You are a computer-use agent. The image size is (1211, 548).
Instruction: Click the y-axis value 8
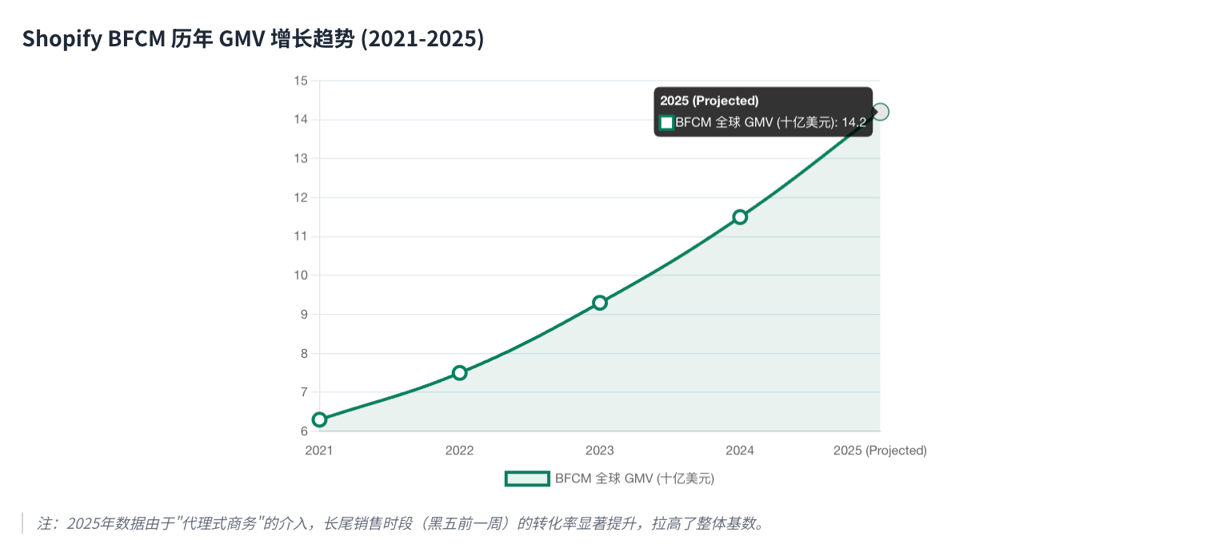[x=304, y=353]
